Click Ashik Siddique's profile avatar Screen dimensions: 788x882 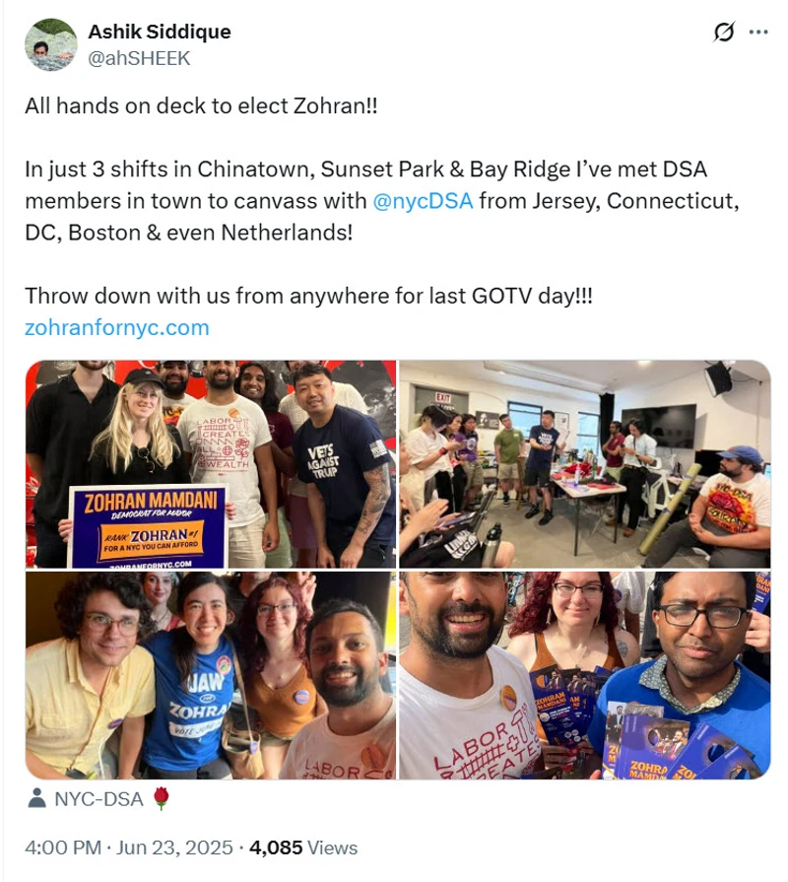(51, 44)
